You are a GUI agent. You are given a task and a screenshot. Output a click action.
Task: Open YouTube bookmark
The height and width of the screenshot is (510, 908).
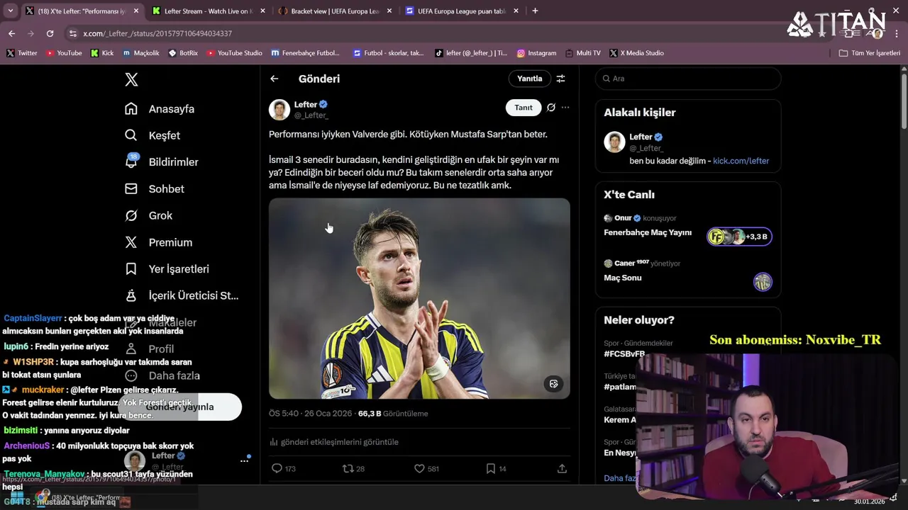(x=64, y=53)
